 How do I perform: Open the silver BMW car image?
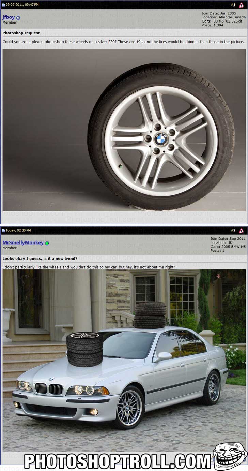pos(124,361)
